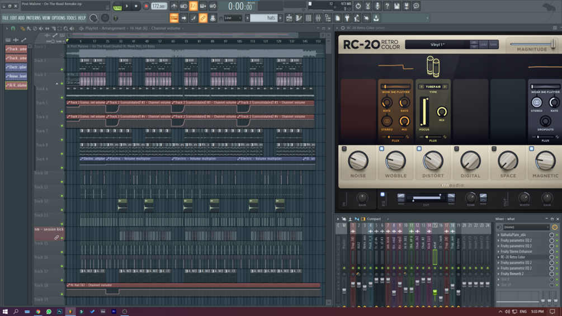Open the channel rack icon

pos(308,18)
